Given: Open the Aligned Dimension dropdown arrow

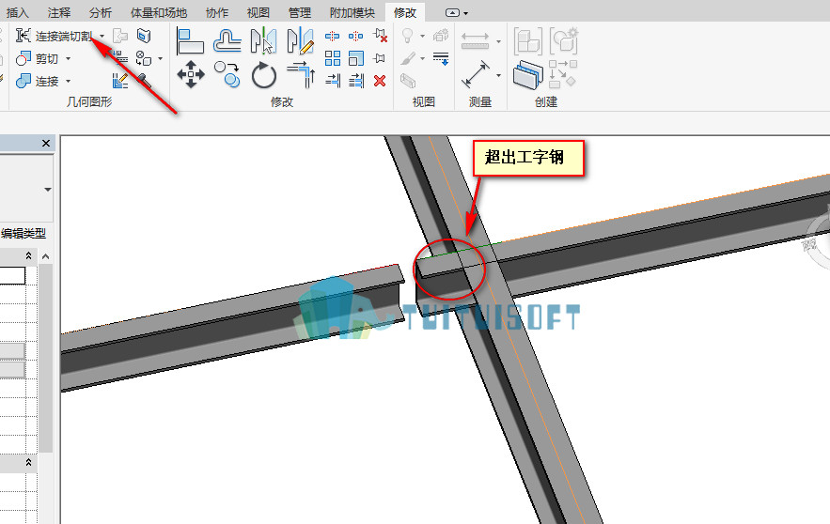Looking at the screenshot, I should click(498, 76).
